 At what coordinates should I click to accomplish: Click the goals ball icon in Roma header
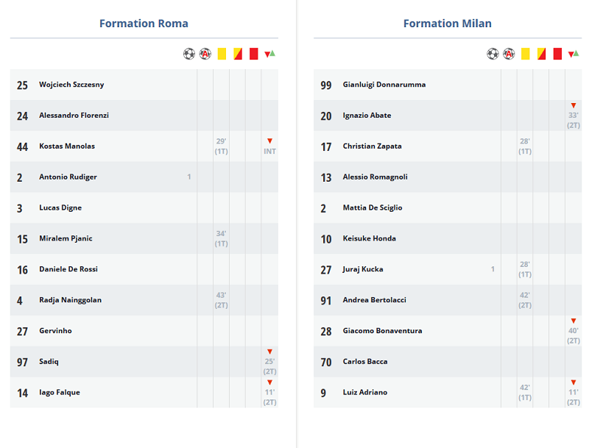click(x=189, y=54)
